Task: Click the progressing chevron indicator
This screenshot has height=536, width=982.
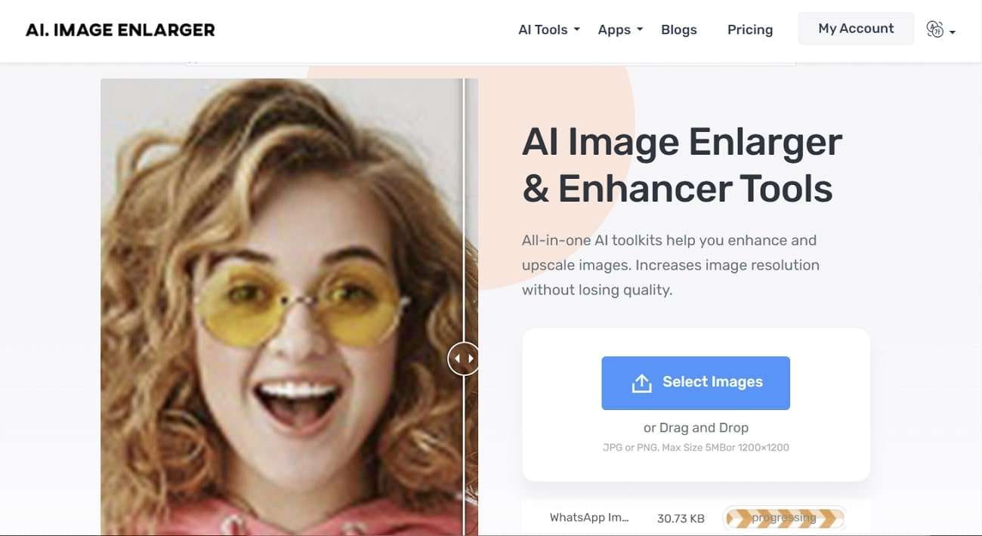Action: (784, 518)
